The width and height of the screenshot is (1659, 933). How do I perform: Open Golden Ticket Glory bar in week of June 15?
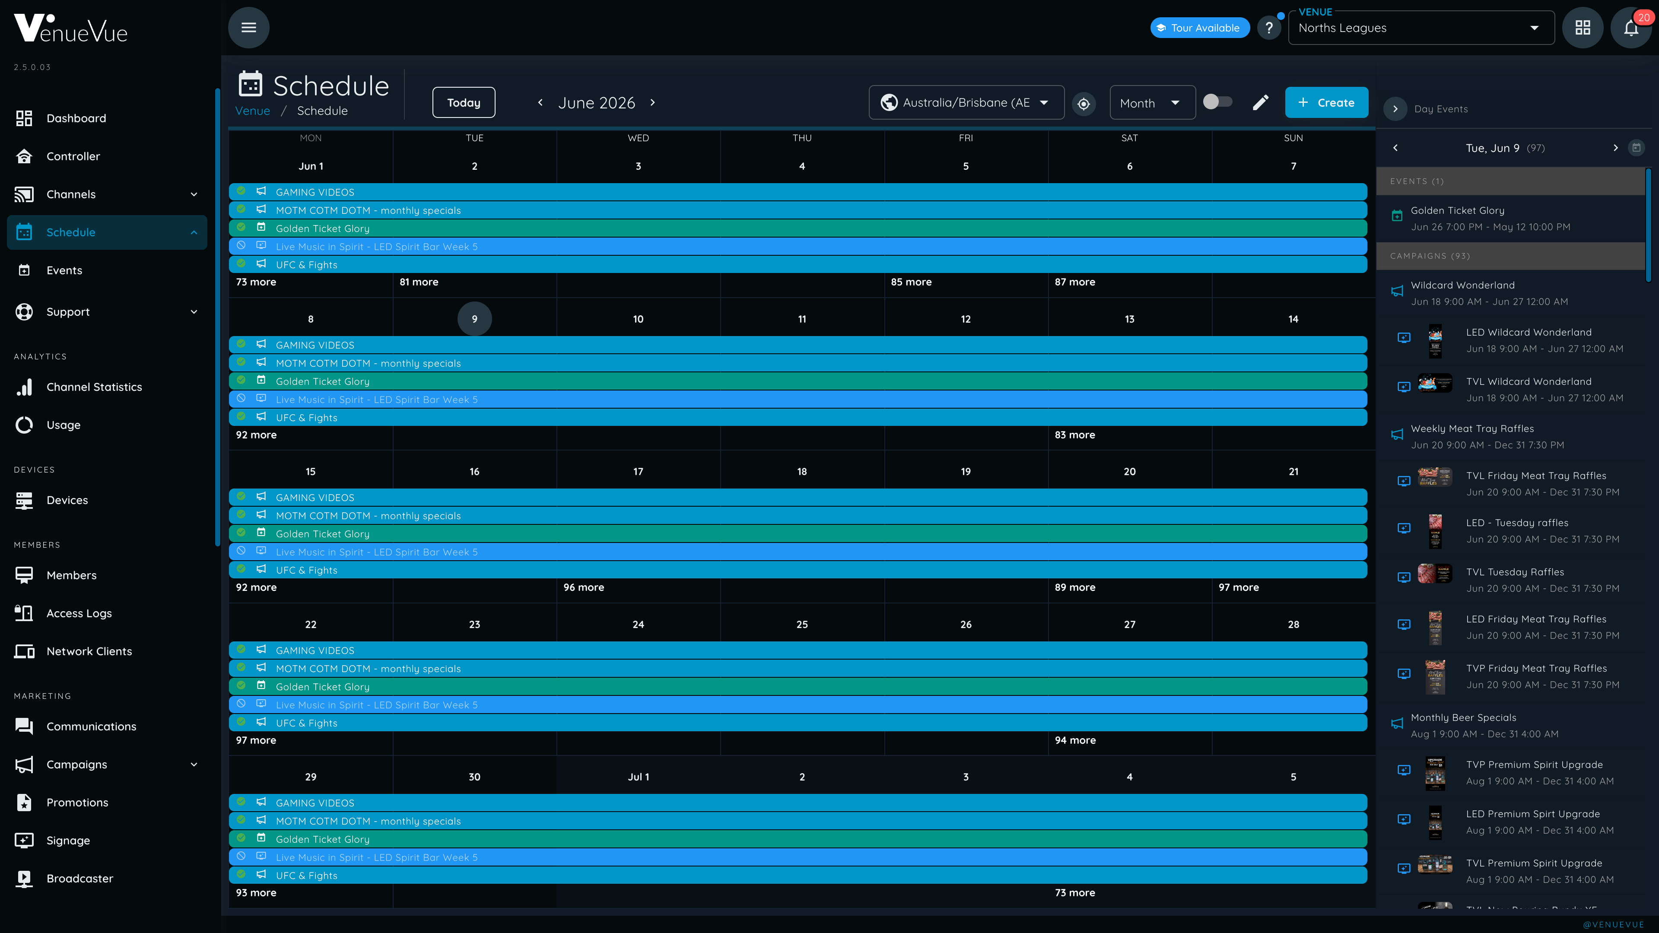coord(798,534)
